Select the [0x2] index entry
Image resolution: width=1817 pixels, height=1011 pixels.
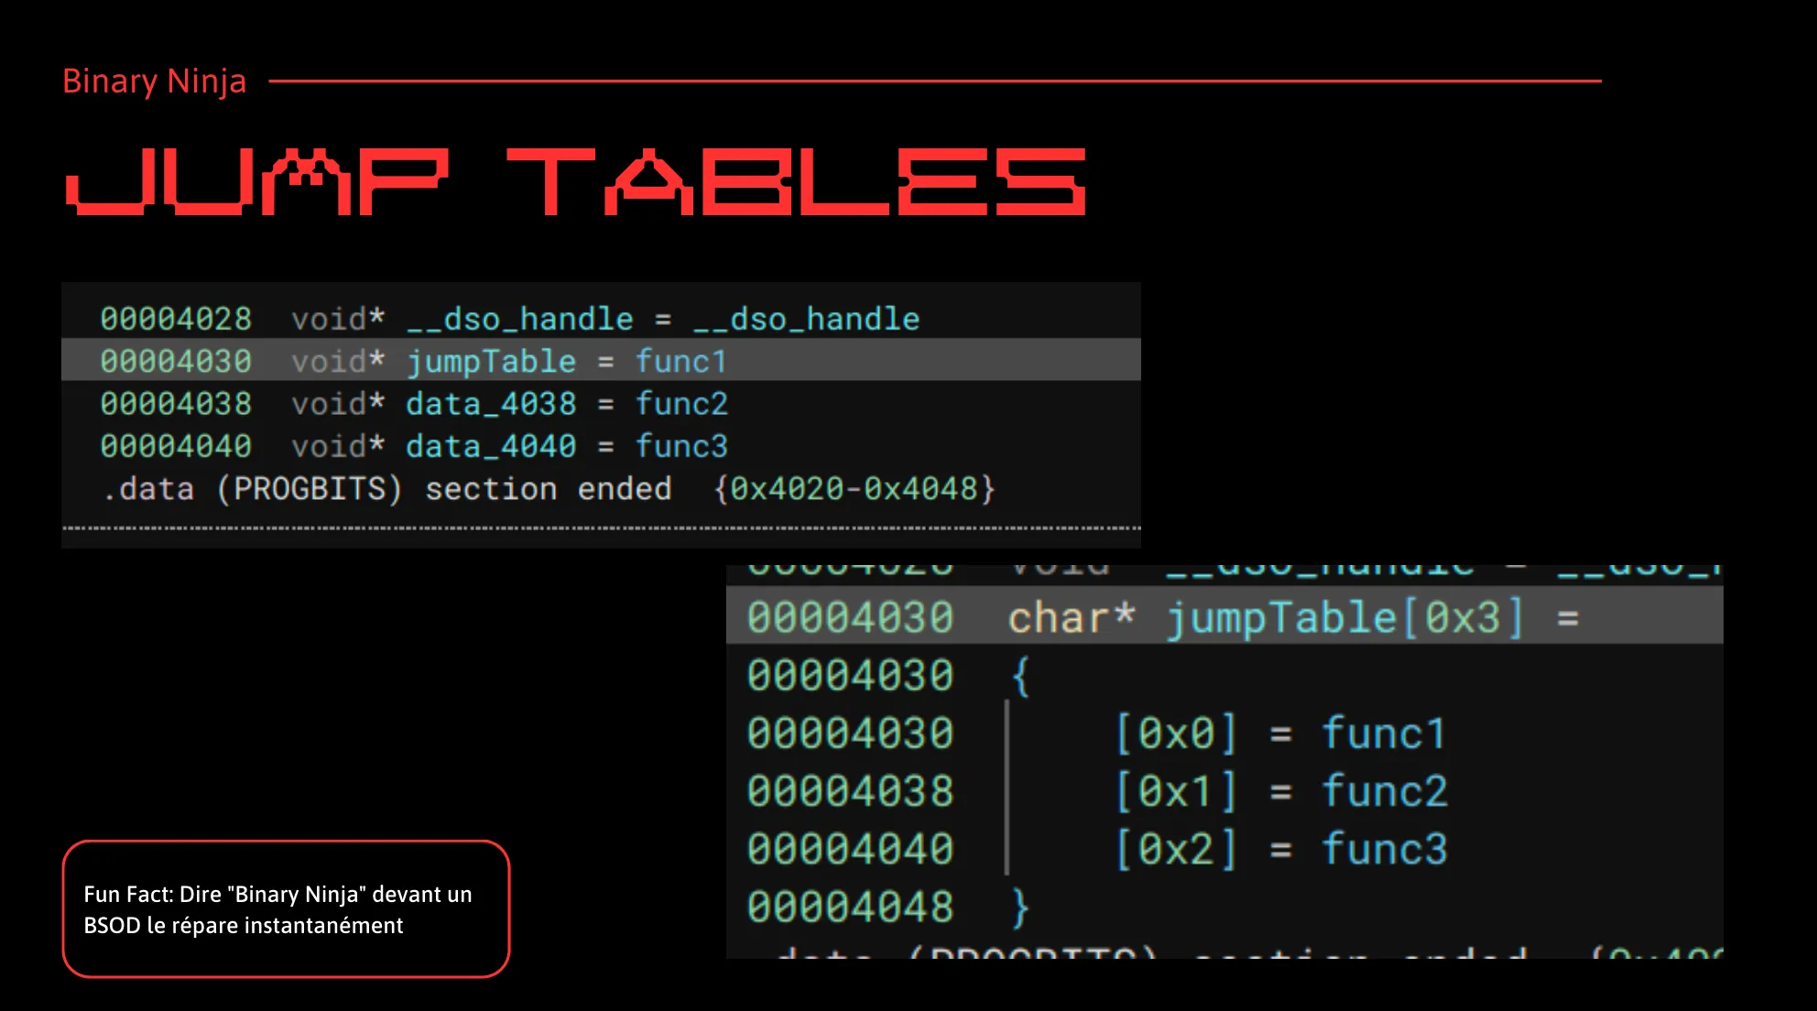point(1176,849)
